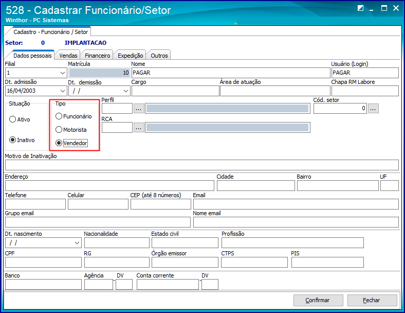Click the RG input field

(x=117, y=263)
